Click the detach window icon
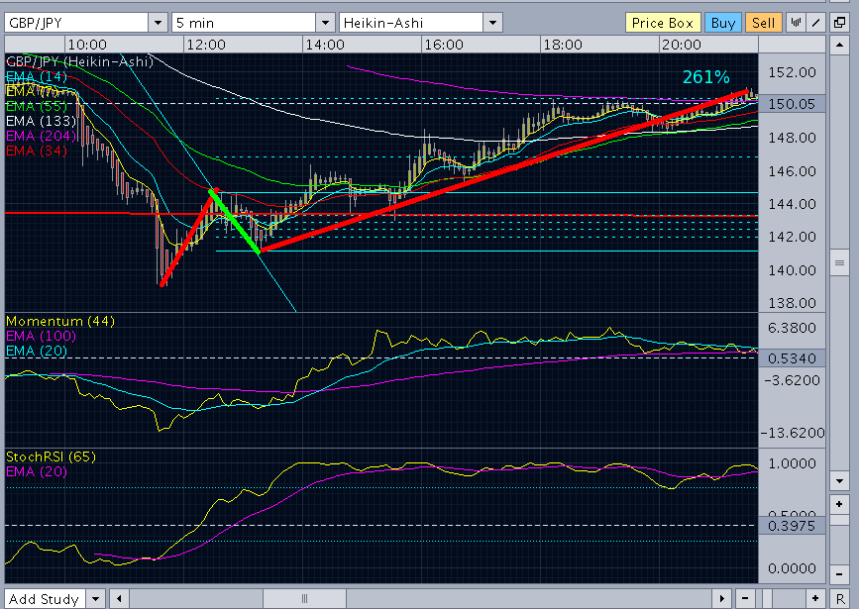Screen dimensions: 859x609 839,23
